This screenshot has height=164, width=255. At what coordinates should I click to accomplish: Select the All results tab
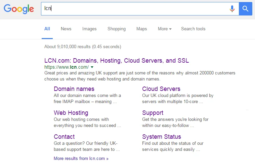47,29
